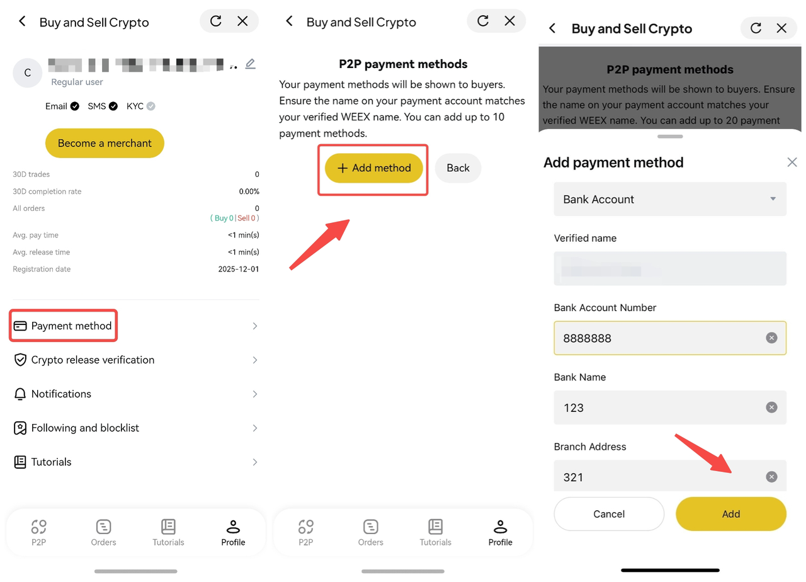Switch to P2P tab in left screen
This screenshot has height=582, width=806.
coord(39,532)
